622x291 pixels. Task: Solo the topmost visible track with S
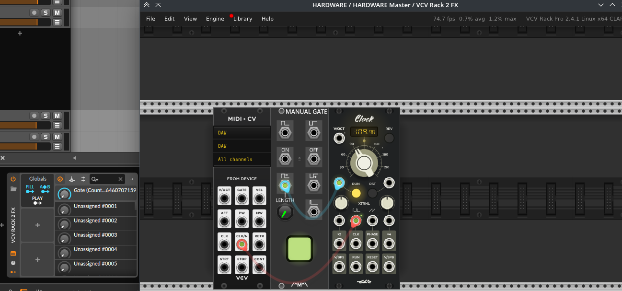coord(46,12)
